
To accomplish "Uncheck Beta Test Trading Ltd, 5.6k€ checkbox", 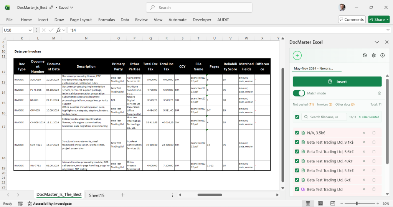I will pos(297,152).
